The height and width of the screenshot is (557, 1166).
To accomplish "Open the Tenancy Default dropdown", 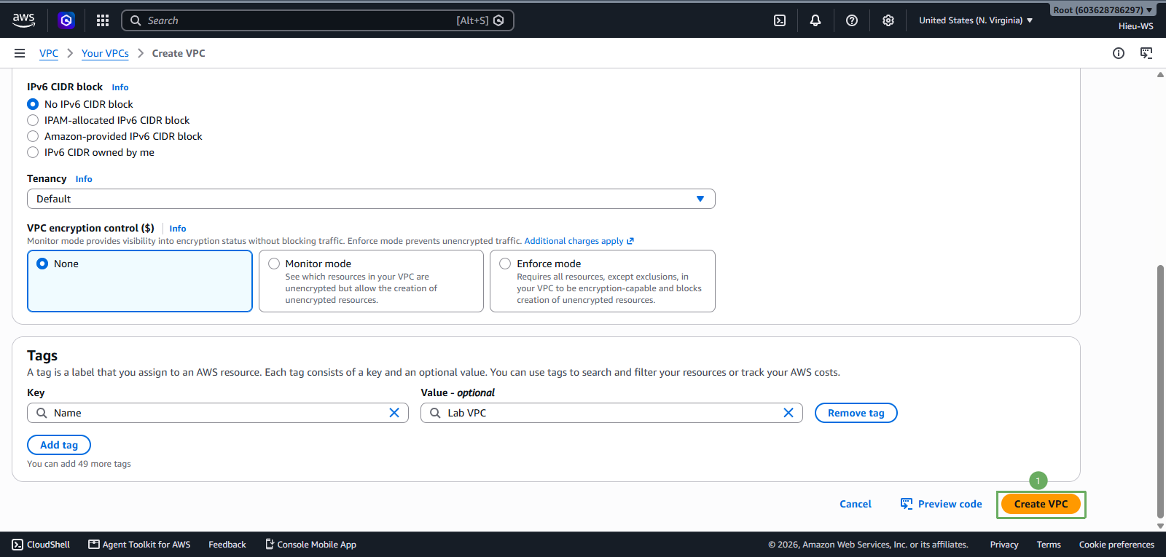I will point(371,199).
